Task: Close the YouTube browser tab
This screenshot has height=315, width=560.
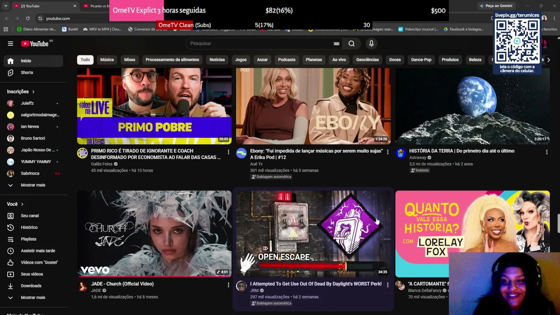Action: click(x=75, y=6)
